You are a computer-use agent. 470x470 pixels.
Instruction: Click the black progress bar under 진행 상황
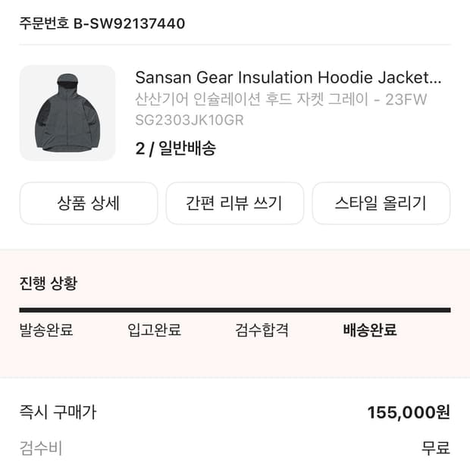tap(235, 310)
